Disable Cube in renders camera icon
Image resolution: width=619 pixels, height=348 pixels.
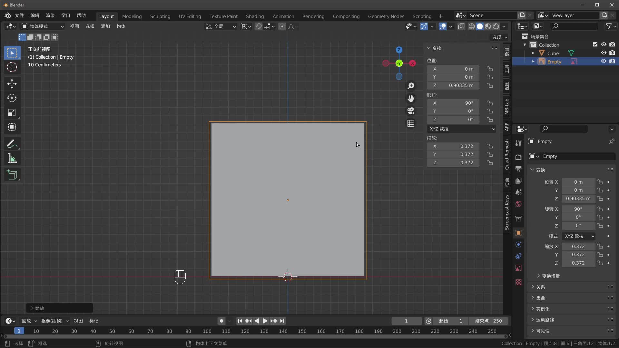[x=612, y=53]
